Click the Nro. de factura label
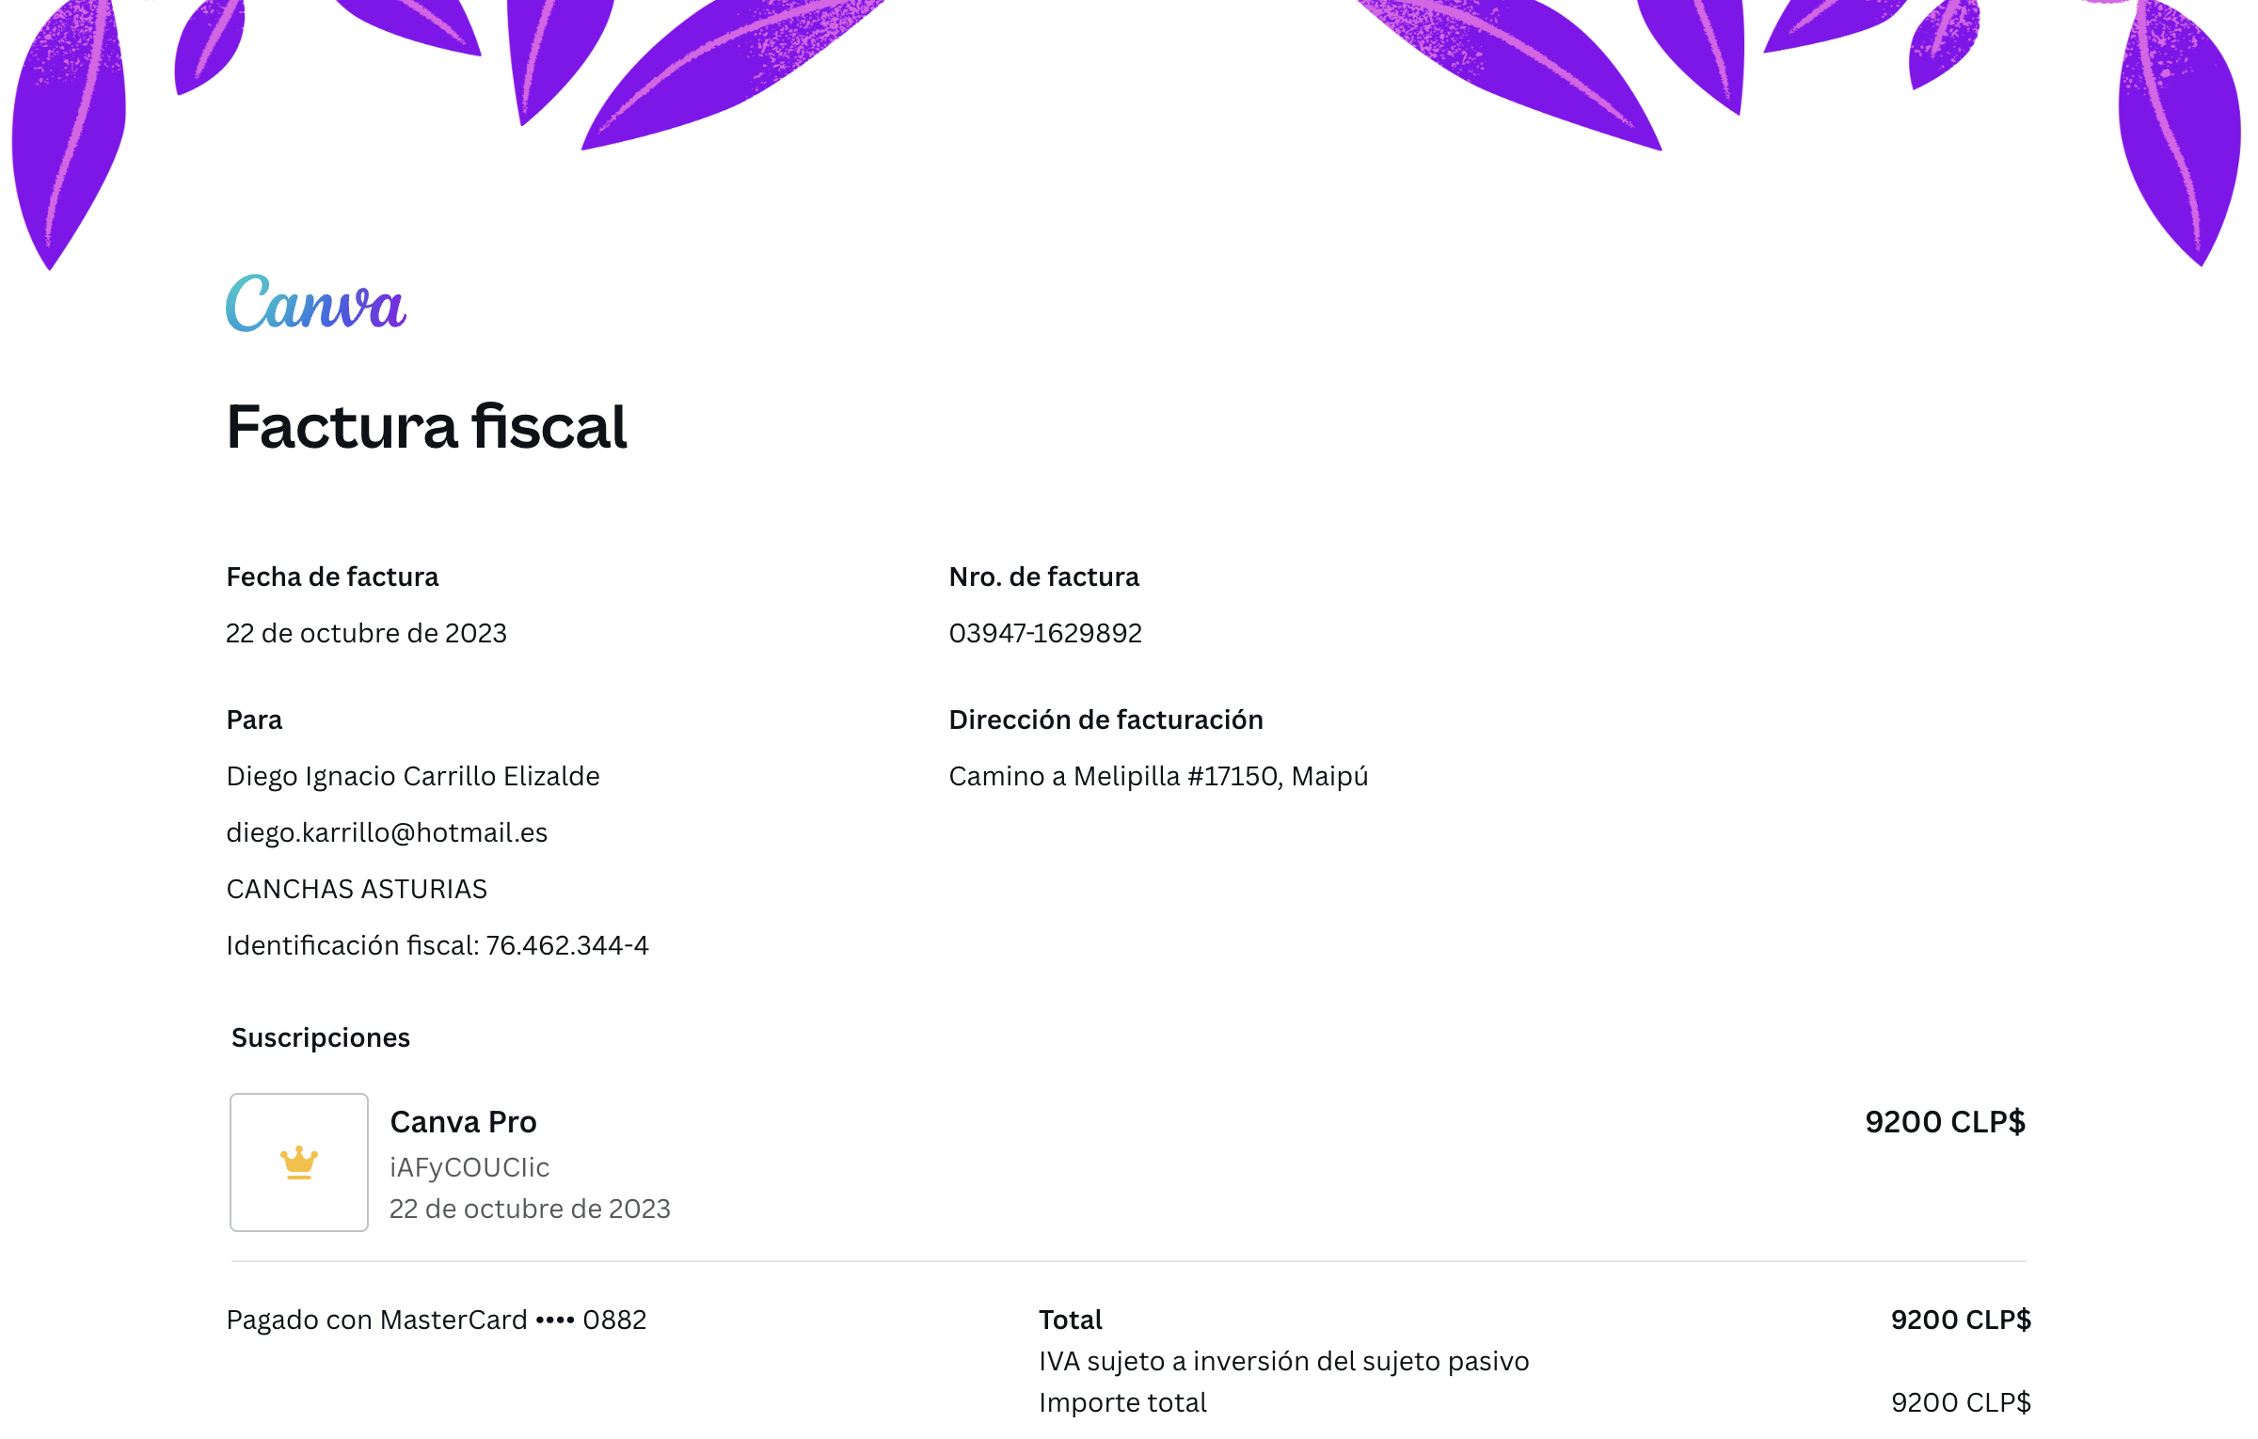 (1043, 577)
